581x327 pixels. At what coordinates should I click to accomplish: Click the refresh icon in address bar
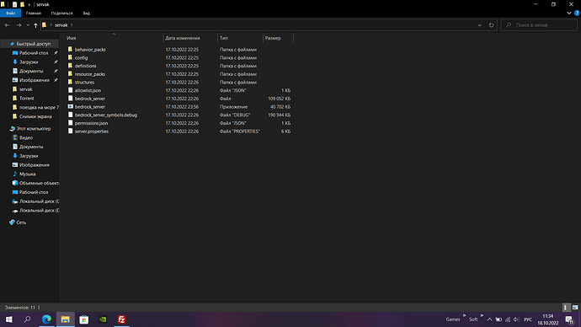(491, 25)
